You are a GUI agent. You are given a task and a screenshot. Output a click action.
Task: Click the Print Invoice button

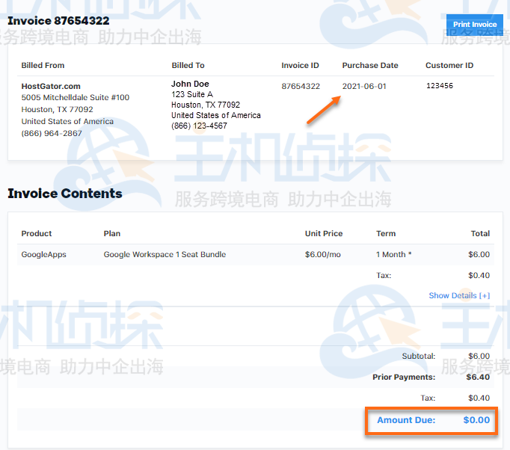(x=475, y=25)
